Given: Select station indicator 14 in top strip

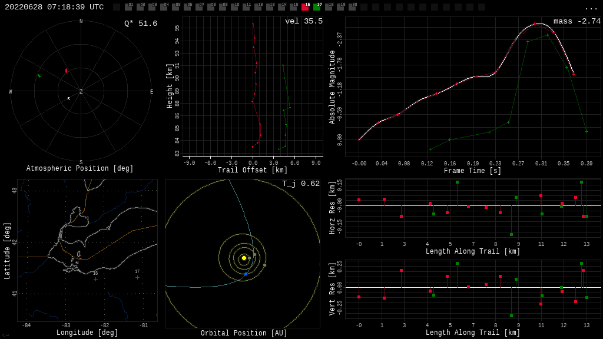Looking at the screenshot, I should coord(281,6).
